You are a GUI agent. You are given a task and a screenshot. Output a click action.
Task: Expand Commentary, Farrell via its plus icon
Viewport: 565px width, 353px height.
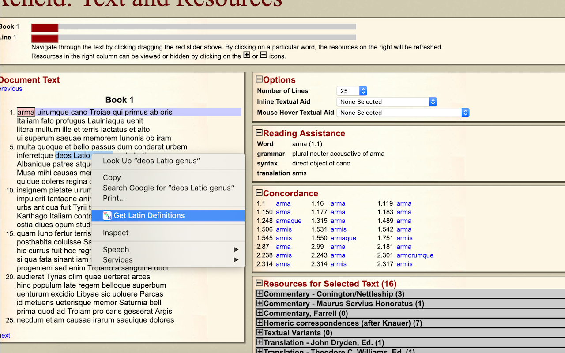point(260,313)
